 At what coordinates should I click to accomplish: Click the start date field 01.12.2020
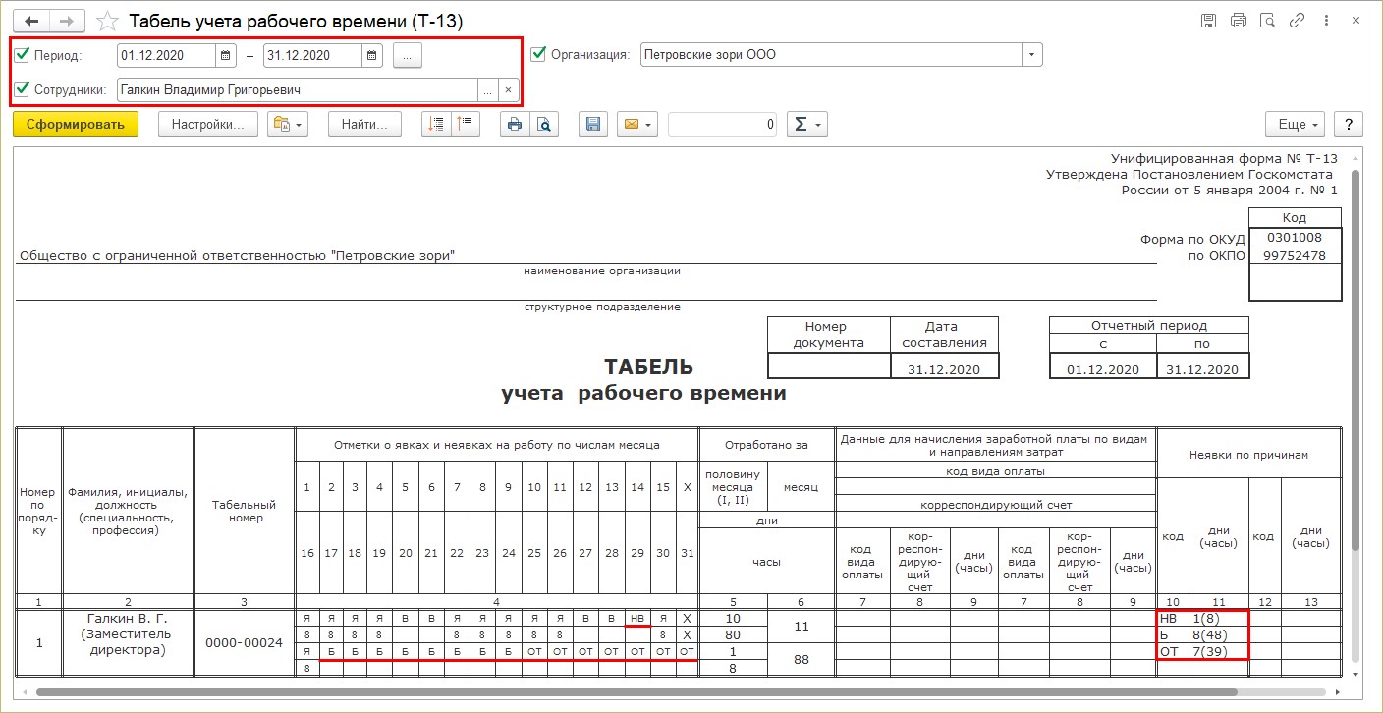point(166,56)
